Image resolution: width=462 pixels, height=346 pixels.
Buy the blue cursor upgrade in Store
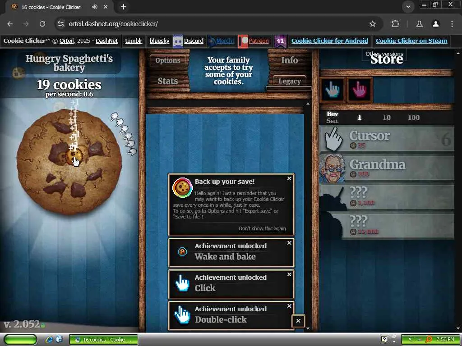333,90
